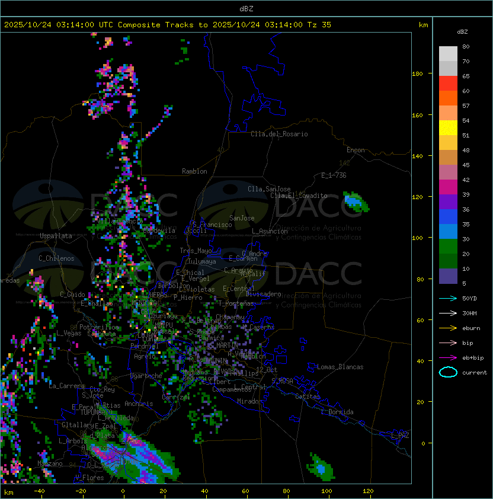The image size is (493, 499).
Task: Click the isolated green echo at bottom right of map
Action: tap(321, 467)
